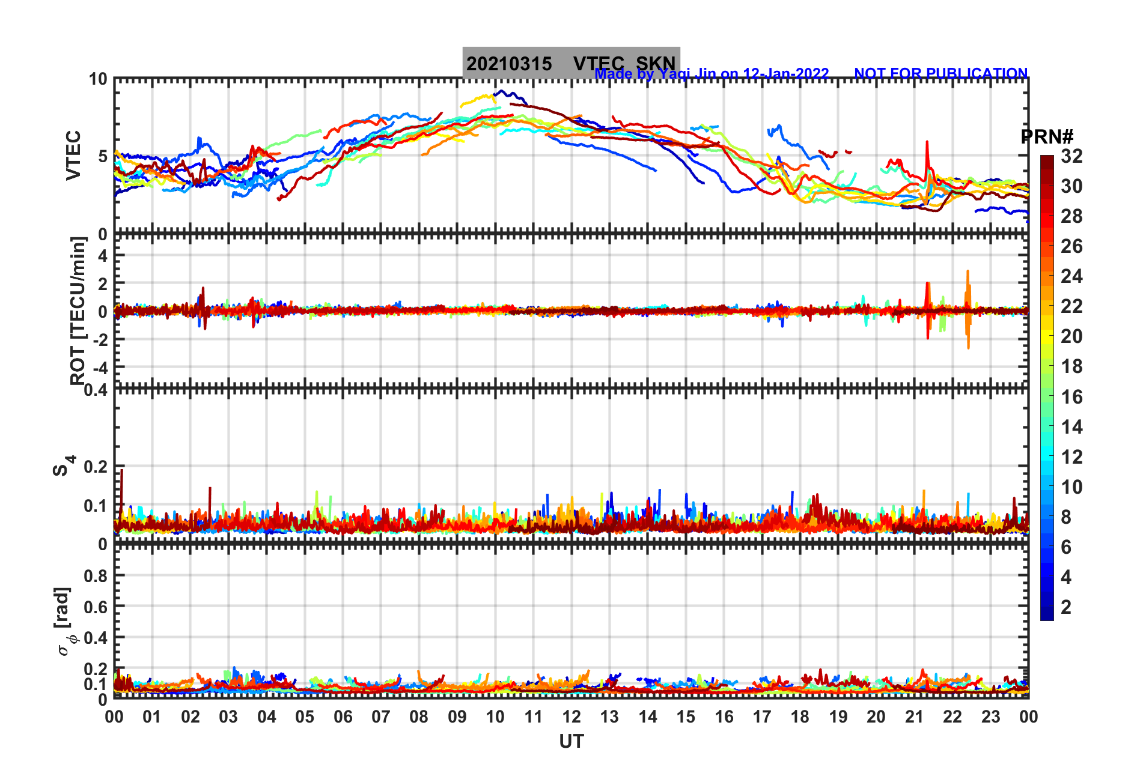Click colorbar tick label 26
This screenshot has width=1143, height=776.
(x=1071, y=246)
